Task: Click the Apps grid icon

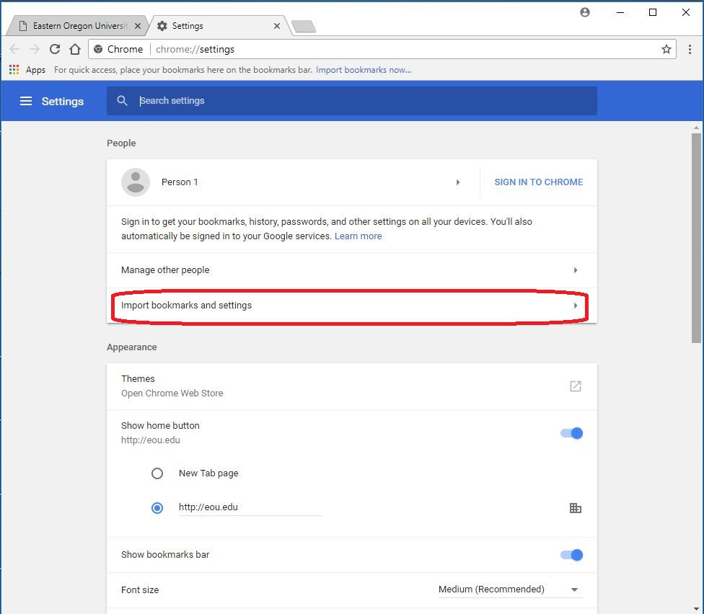Action: point(14,70)
